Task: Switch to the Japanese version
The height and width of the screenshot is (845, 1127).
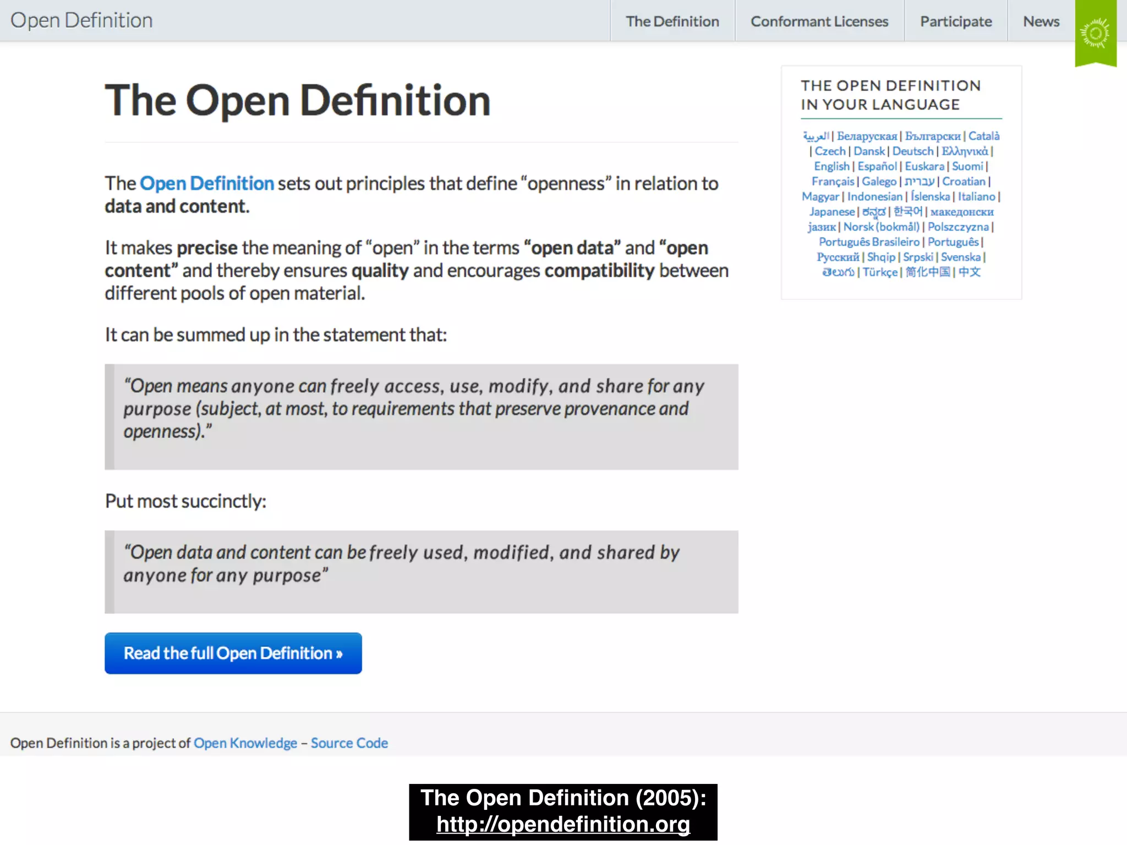Action: (831, 212)
